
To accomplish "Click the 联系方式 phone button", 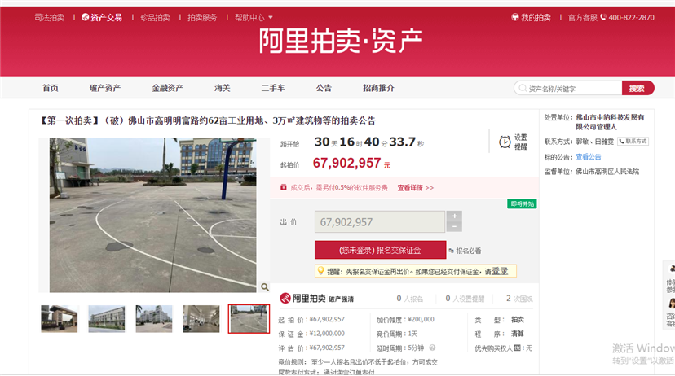I will [x=633, y=142].
